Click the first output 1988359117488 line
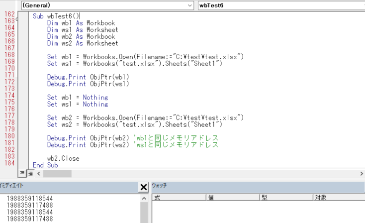 pyautogui.click(x=30, y=205)
